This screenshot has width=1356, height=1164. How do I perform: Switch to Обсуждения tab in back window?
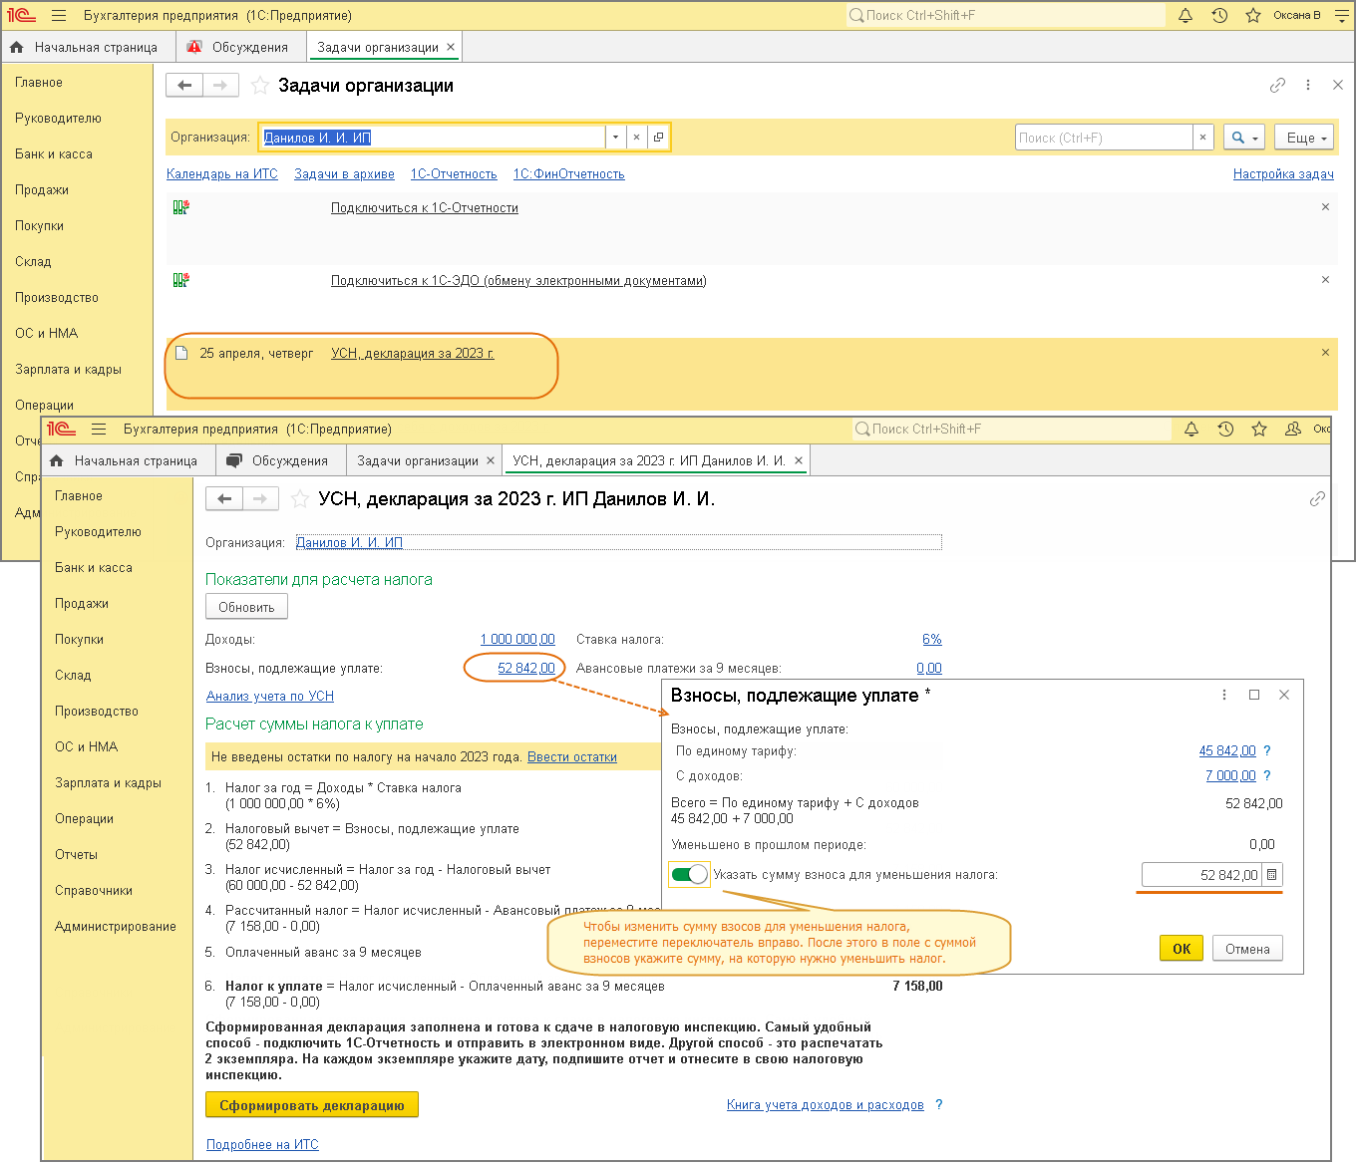[x=239, y=47]
